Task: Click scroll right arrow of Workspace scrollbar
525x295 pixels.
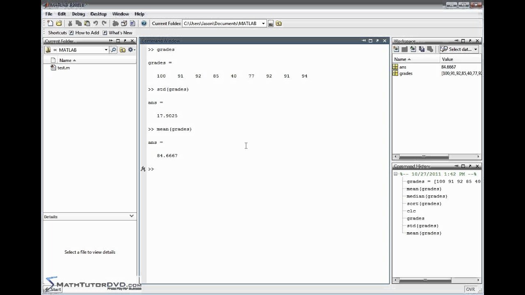Action: (x=478, y=157)
